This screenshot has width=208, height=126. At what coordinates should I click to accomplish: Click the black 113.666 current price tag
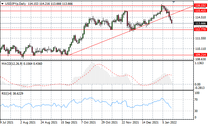tap(201, 23)
